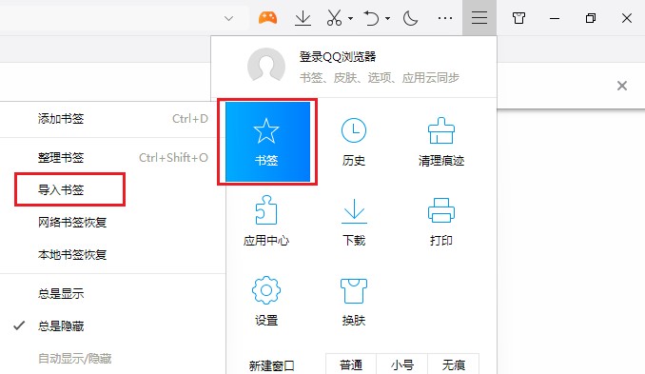The image size is (645, 374).
Task: Expand the undo arrow dropdown
Action: point(387,18)
